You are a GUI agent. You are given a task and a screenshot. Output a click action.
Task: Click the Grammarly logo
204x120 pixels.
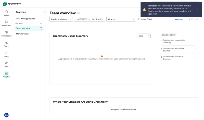(x=12, y=4)
